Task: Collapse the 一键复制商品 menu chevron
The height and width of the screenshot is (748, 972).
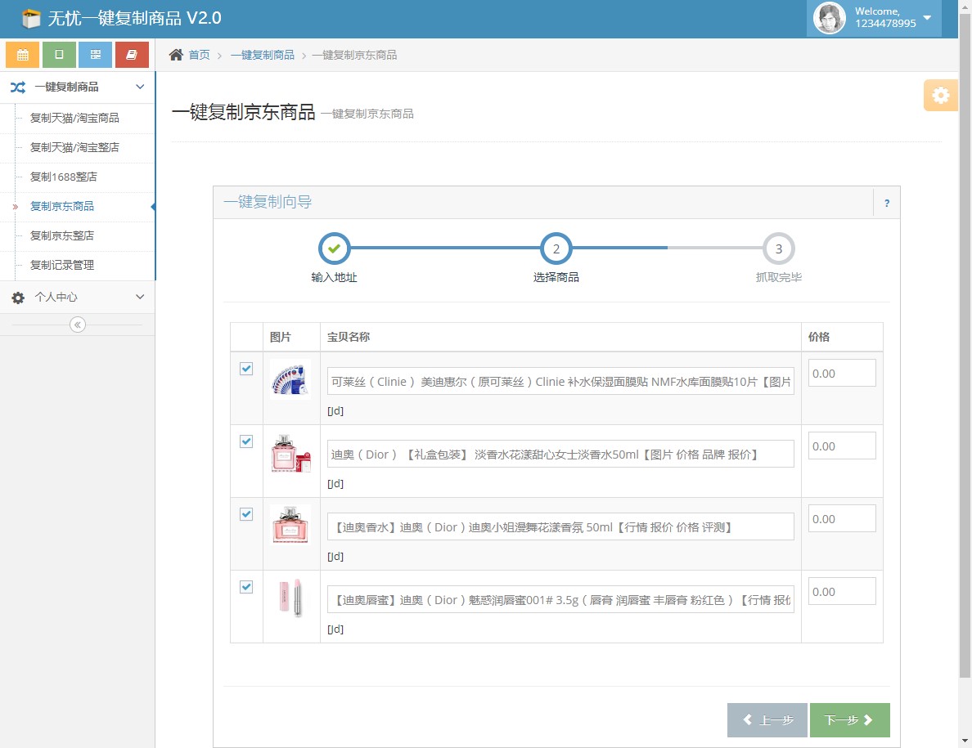Action: click(140, 87)
